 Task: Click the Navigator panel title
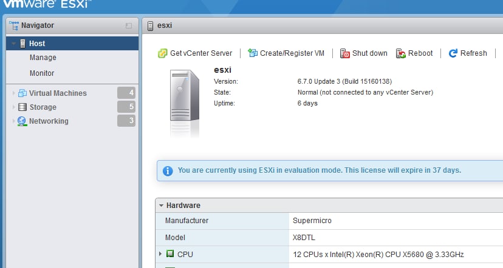coord(38,25)
